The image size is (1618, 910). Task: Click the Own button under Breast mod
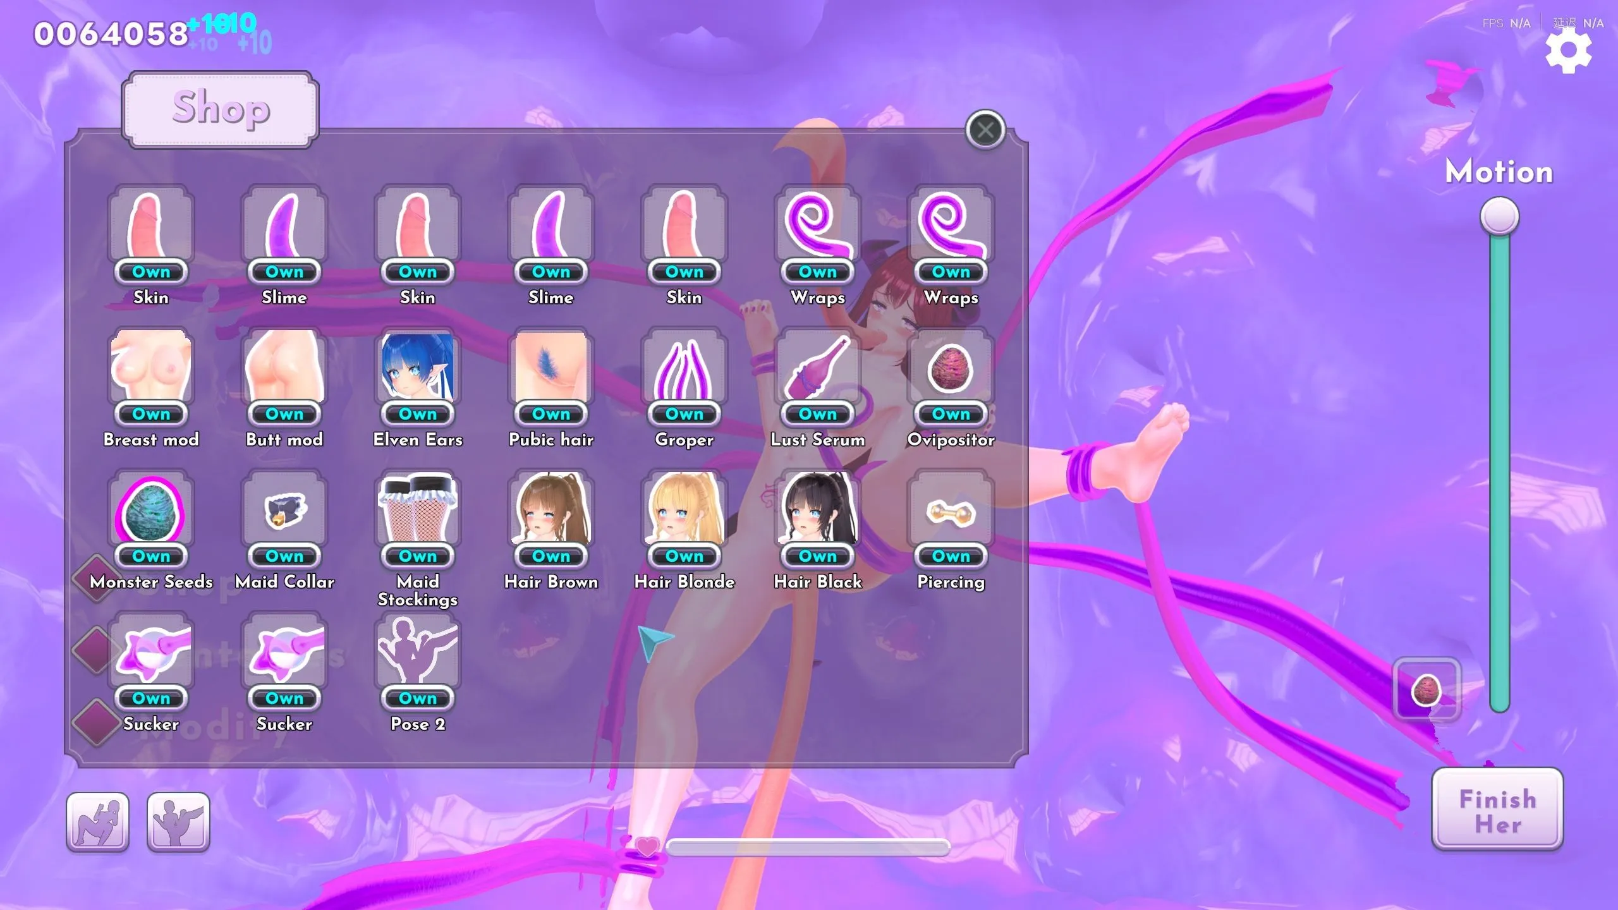pos(151,414)
